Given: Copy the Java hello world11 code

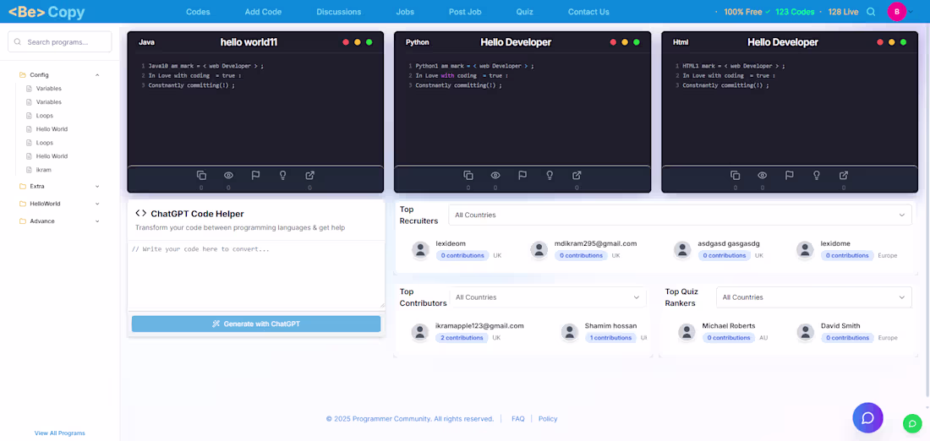Looking at the screenshot, I should tap(201, 176).
